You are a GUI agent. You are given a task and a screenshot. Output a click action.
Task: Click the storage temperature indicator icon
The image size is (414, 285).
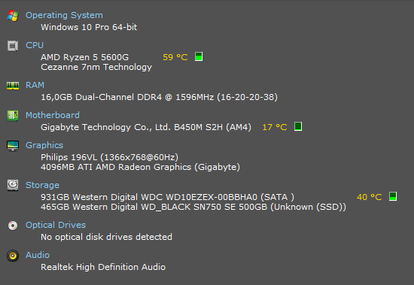click(393, 196)
